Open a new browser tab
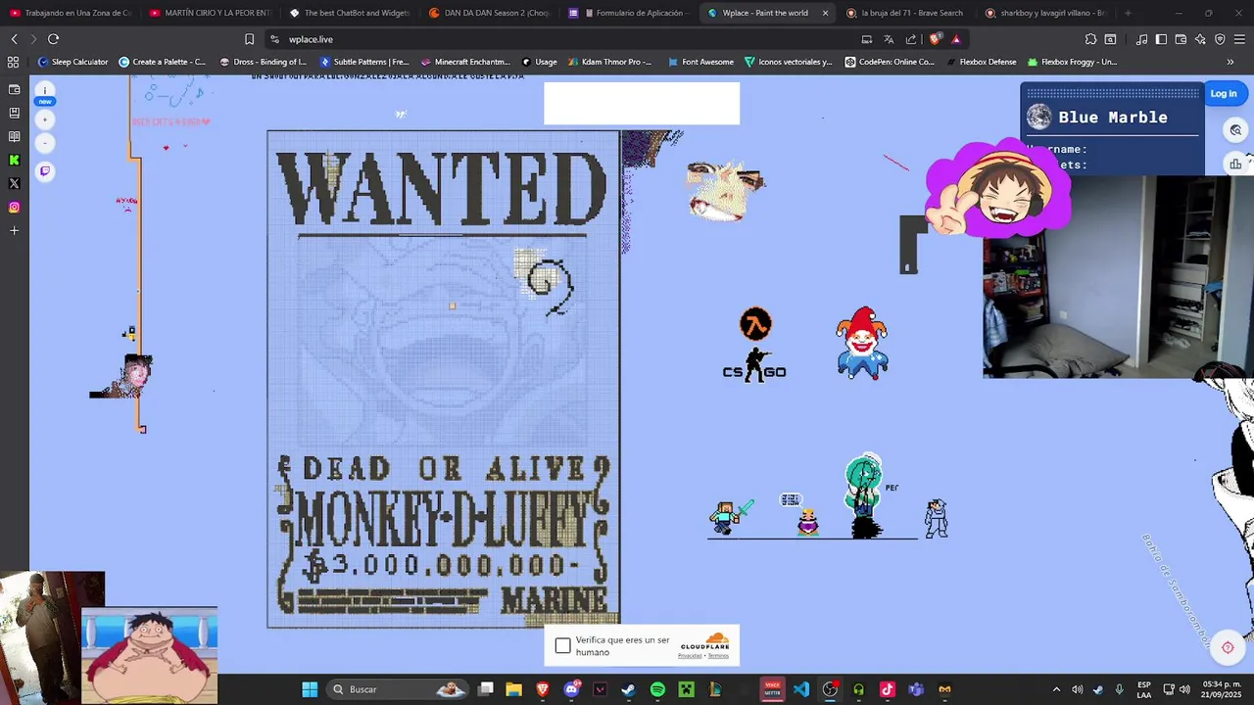The width and height of the screenshot is (1254, 705). point(1128,13)
